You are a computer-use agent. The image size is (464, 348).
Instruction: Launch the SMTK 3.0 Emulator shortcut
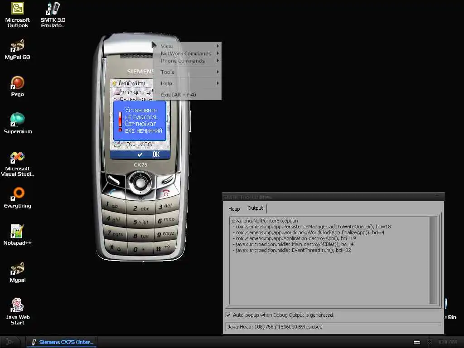(x=53, y=15)
